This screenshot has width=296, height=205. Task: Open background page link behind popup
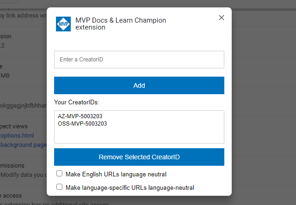coord(24,145)
